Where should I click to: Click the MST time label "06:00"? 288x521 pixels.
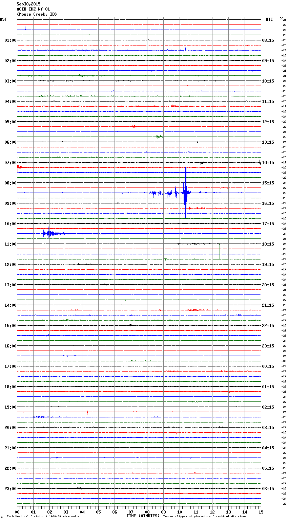11,142
